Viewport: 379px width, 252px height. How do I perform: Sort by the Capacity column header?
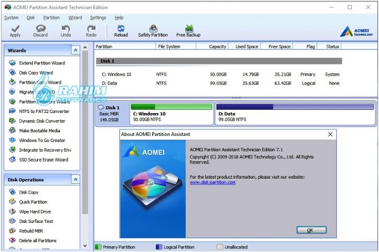(x=212, y=46)
